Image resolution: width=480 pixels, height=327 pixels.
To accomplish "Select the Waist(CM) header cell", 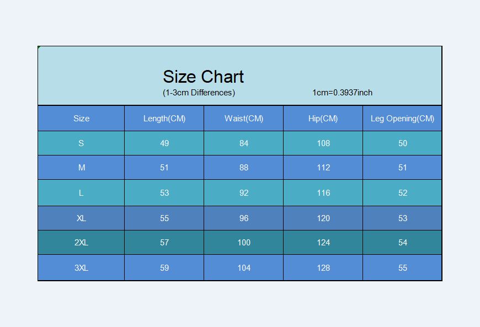I will (244, 119).
